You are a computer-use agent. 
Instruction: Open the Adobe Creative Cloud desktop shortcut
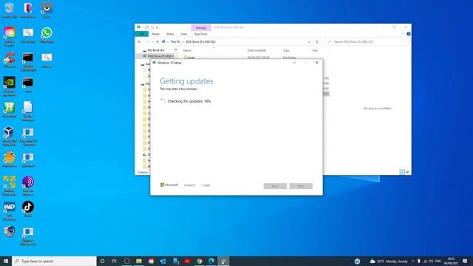coord(10,36)
